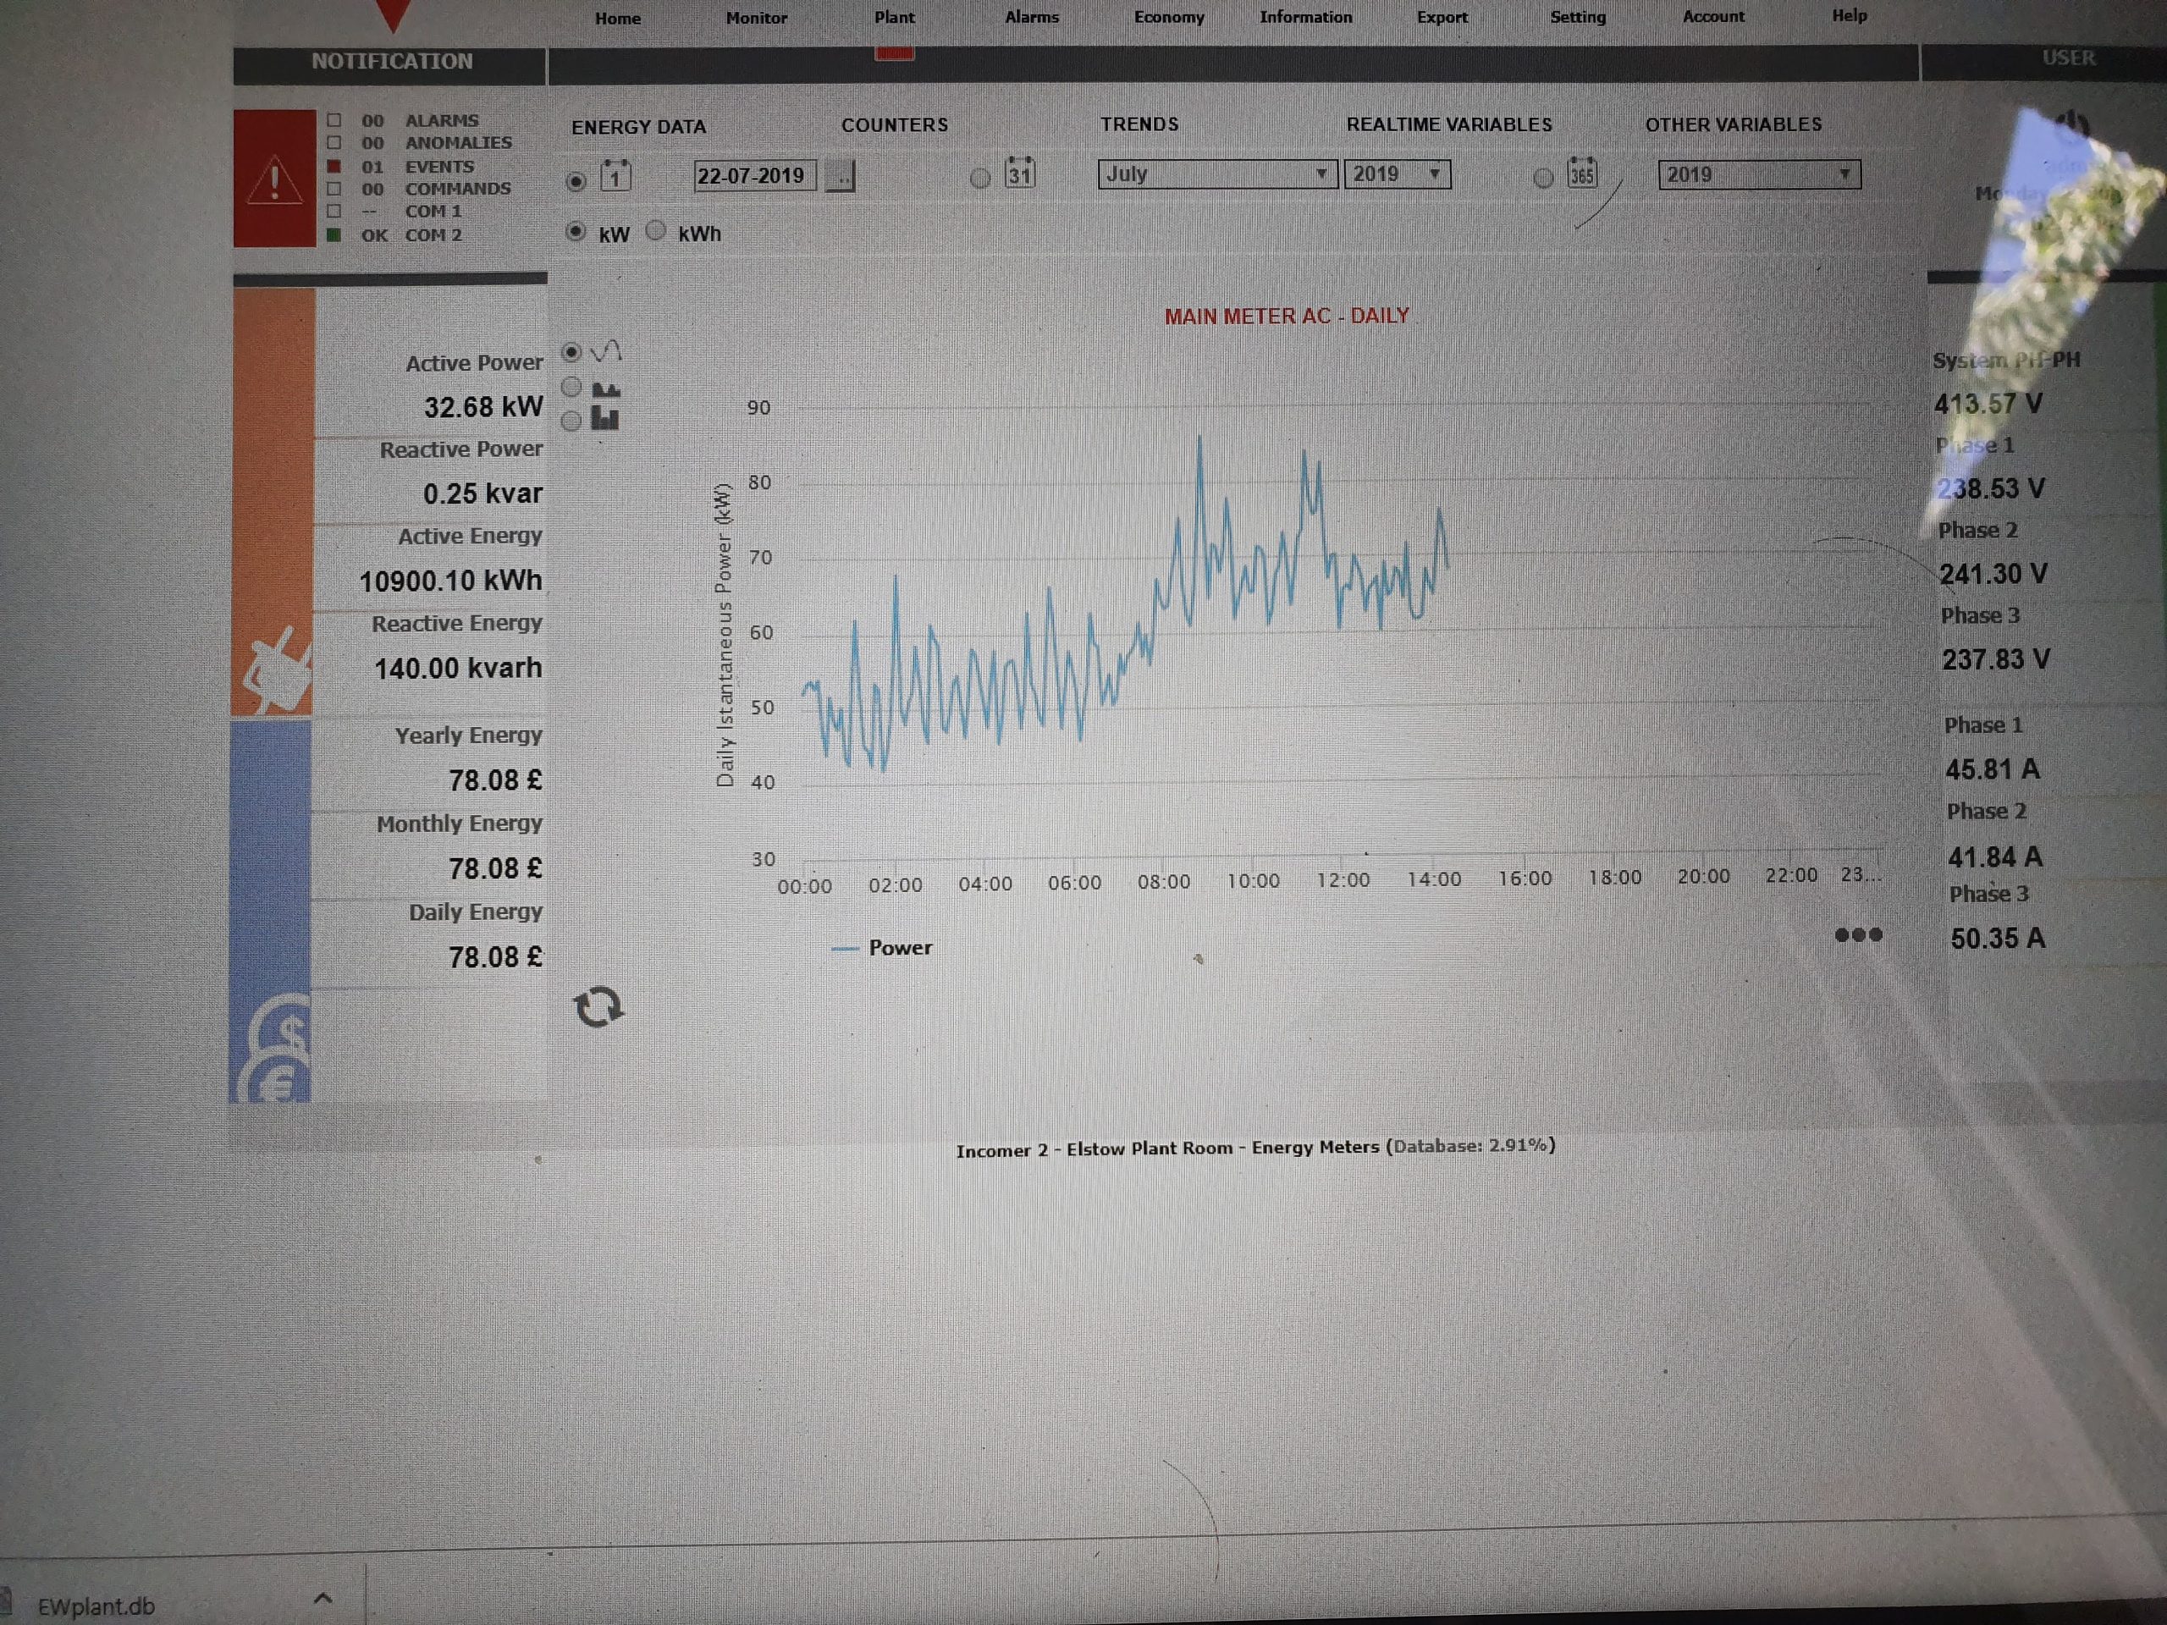Select the kW unit radio button

[576, 231]
